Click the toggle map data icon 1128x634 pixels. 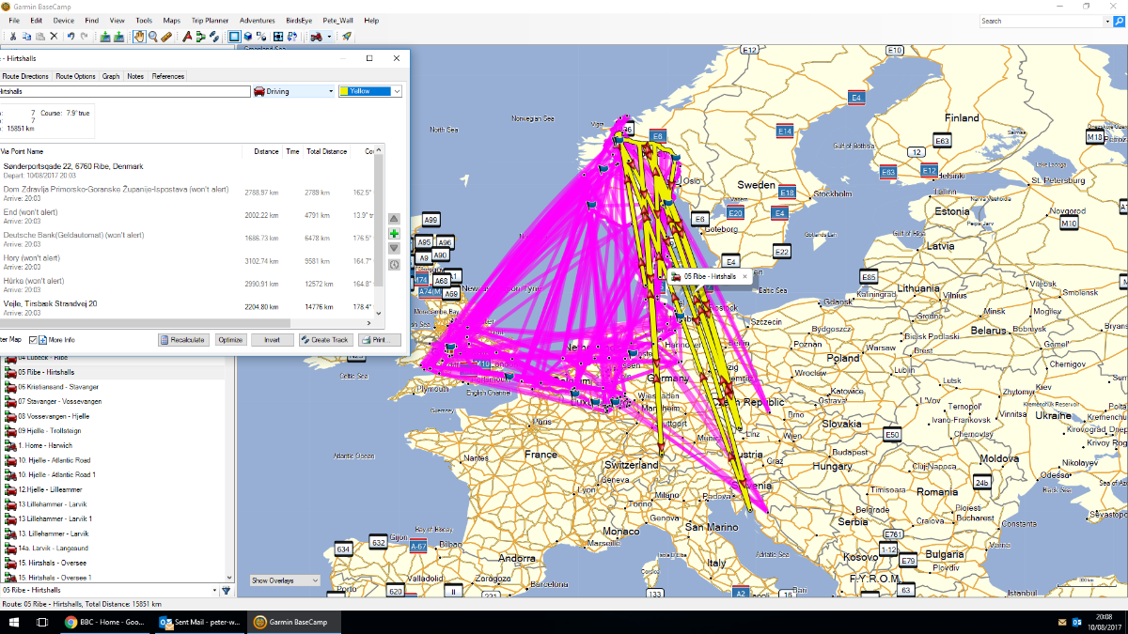[x=292, y=37]
